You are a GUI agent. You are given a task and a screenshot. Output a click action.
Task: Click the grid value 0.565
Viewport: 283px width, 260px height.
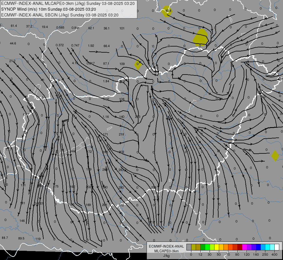pyautogui.click(x=60, y=27)
